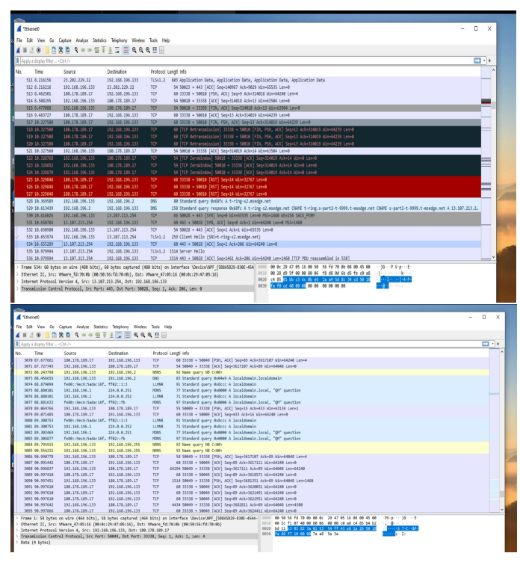This screenshot has height=562, width=520.
Task: Open Analyze menu in top window
Action: (81, 40)
